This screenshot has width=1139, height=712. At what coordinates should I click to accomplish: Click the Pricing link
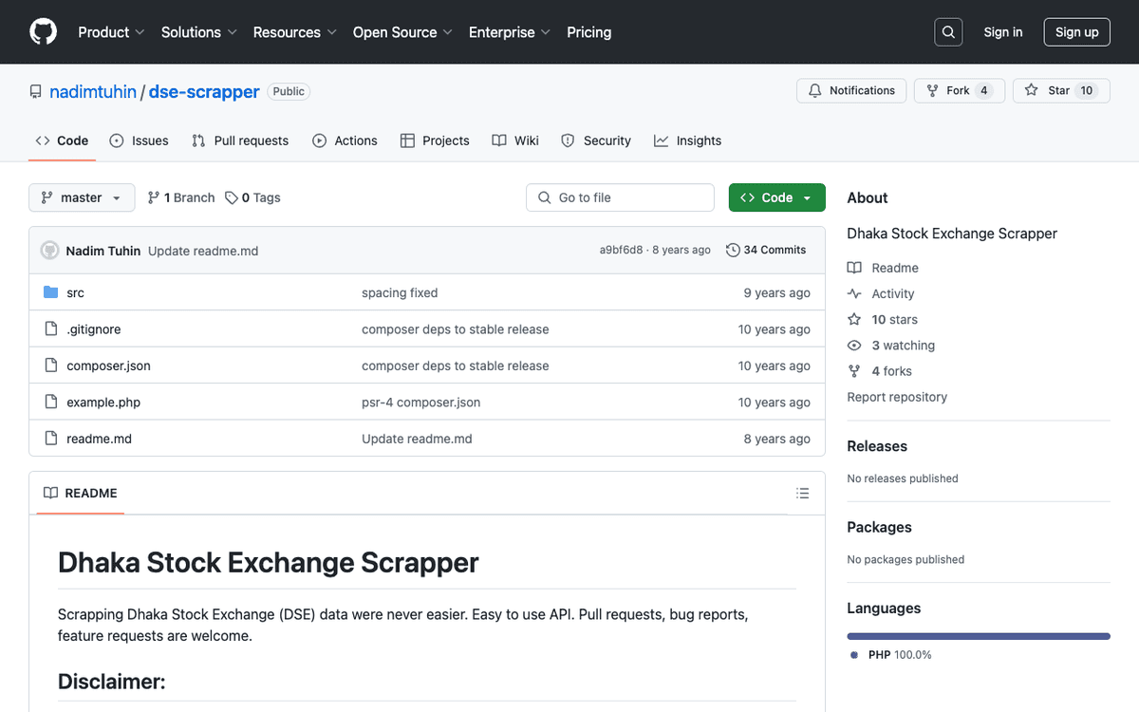coord(589,32)
